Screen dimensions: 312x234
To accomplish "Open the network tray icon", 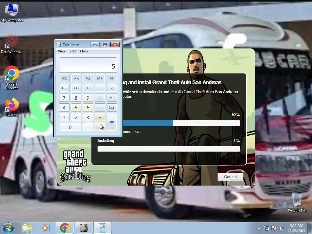I will (266, 228).
